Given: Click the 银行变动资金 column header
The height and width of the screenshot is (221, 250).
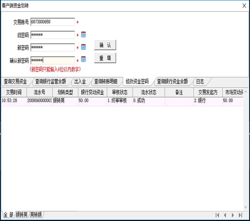Looking at the screenshot, I should pos(92,92).
